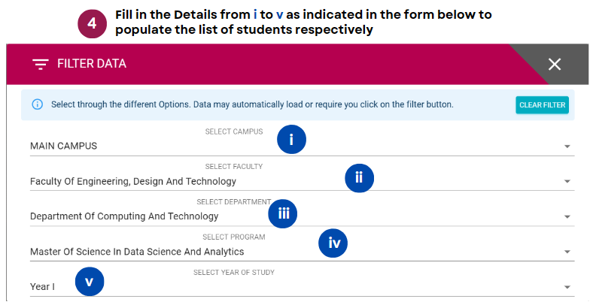Click the blue step i marker
593x308 pixels.
[x=291, y=139]
